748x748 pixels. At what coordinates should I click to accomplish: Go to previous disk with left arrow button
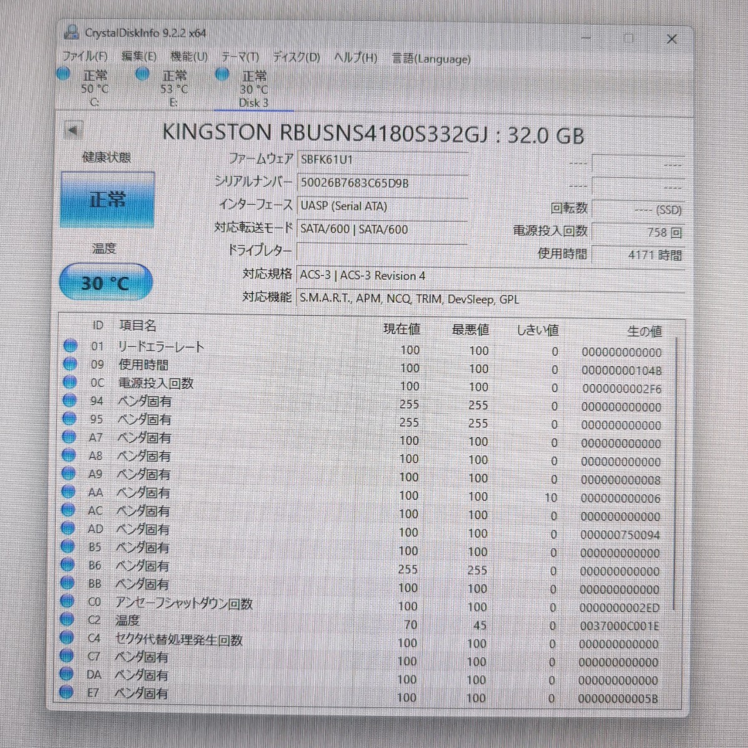[x=73, y=131]
